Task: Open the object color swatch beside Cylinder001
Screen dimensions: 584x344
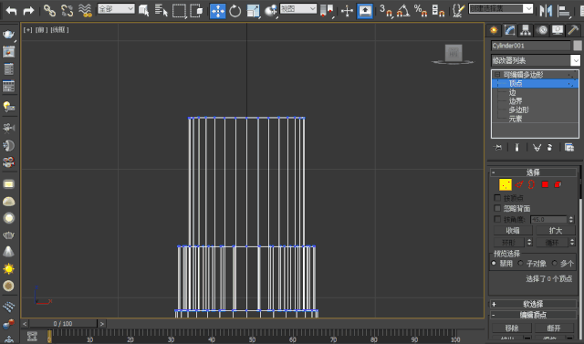Action: point(578,46)
